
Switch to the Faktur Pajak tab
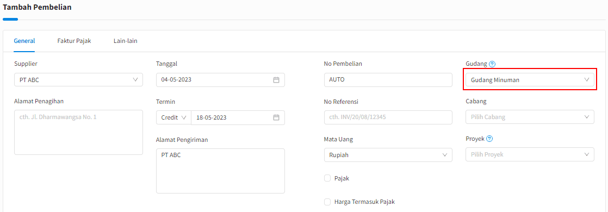(x=74, y=41)
